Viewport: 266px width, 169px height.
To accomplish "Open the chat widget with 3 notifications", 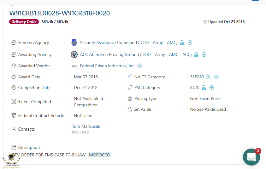I will click(251, 157).
